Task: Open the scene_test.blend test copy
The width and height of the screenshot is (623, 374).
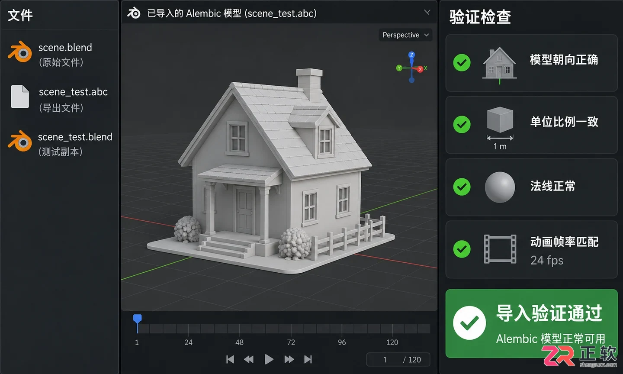Action: click(59, 144)
